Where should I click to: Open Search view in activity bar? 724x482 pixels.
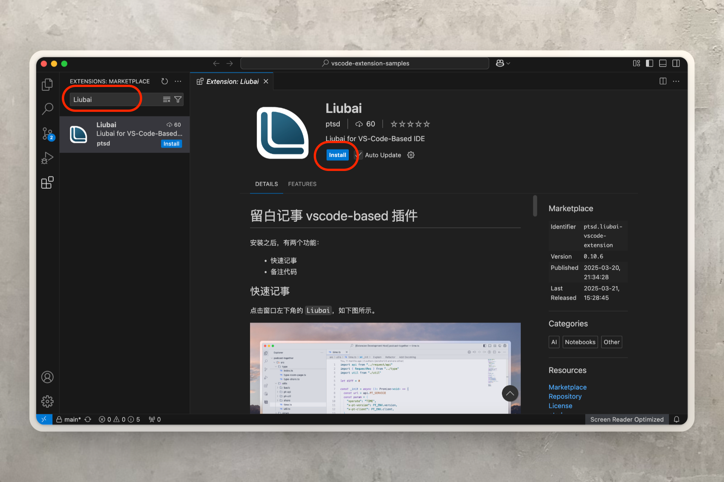point(47,109)
